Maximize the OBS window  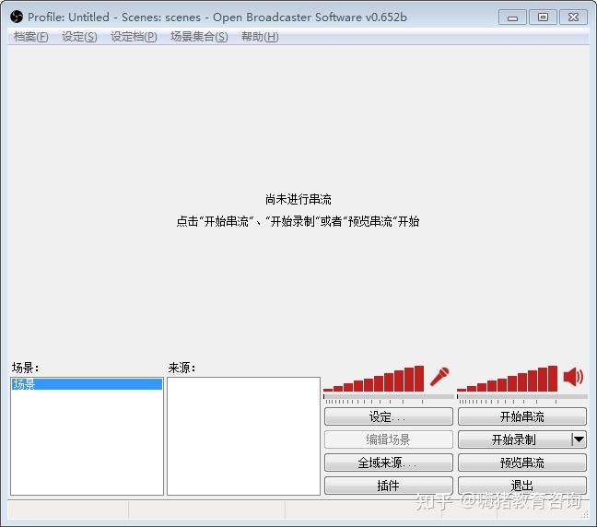click(543, 18)
